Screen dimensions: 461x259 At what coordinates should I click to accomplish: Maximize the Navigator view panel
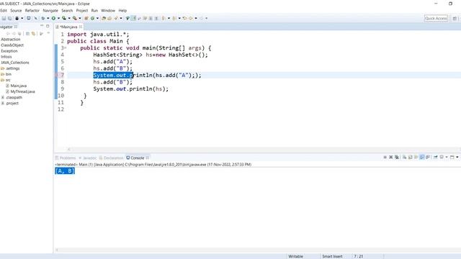click(x=48, y=26)
